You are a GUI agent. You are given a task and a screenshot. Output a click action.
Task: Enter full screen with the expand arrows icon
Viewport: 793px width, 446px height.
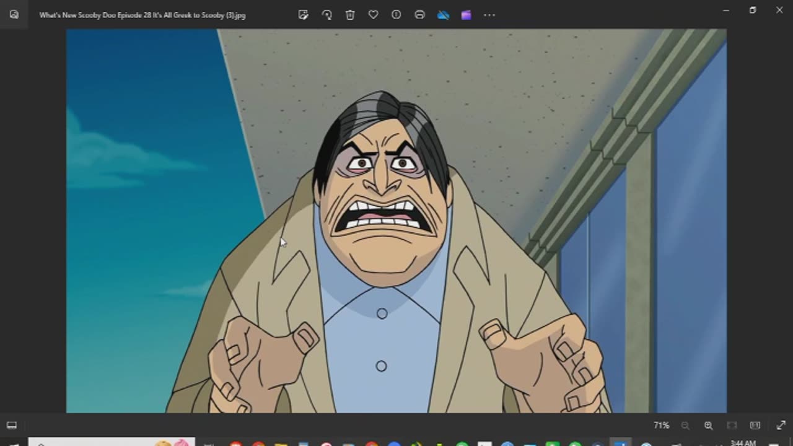[781, 426]
